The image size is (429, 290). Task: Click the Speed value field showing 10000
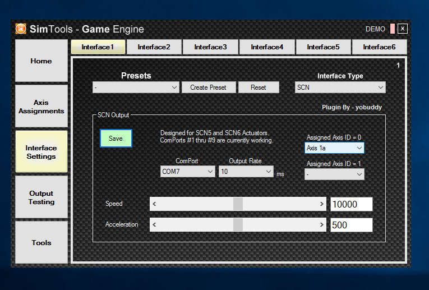(x=351, y=204)
